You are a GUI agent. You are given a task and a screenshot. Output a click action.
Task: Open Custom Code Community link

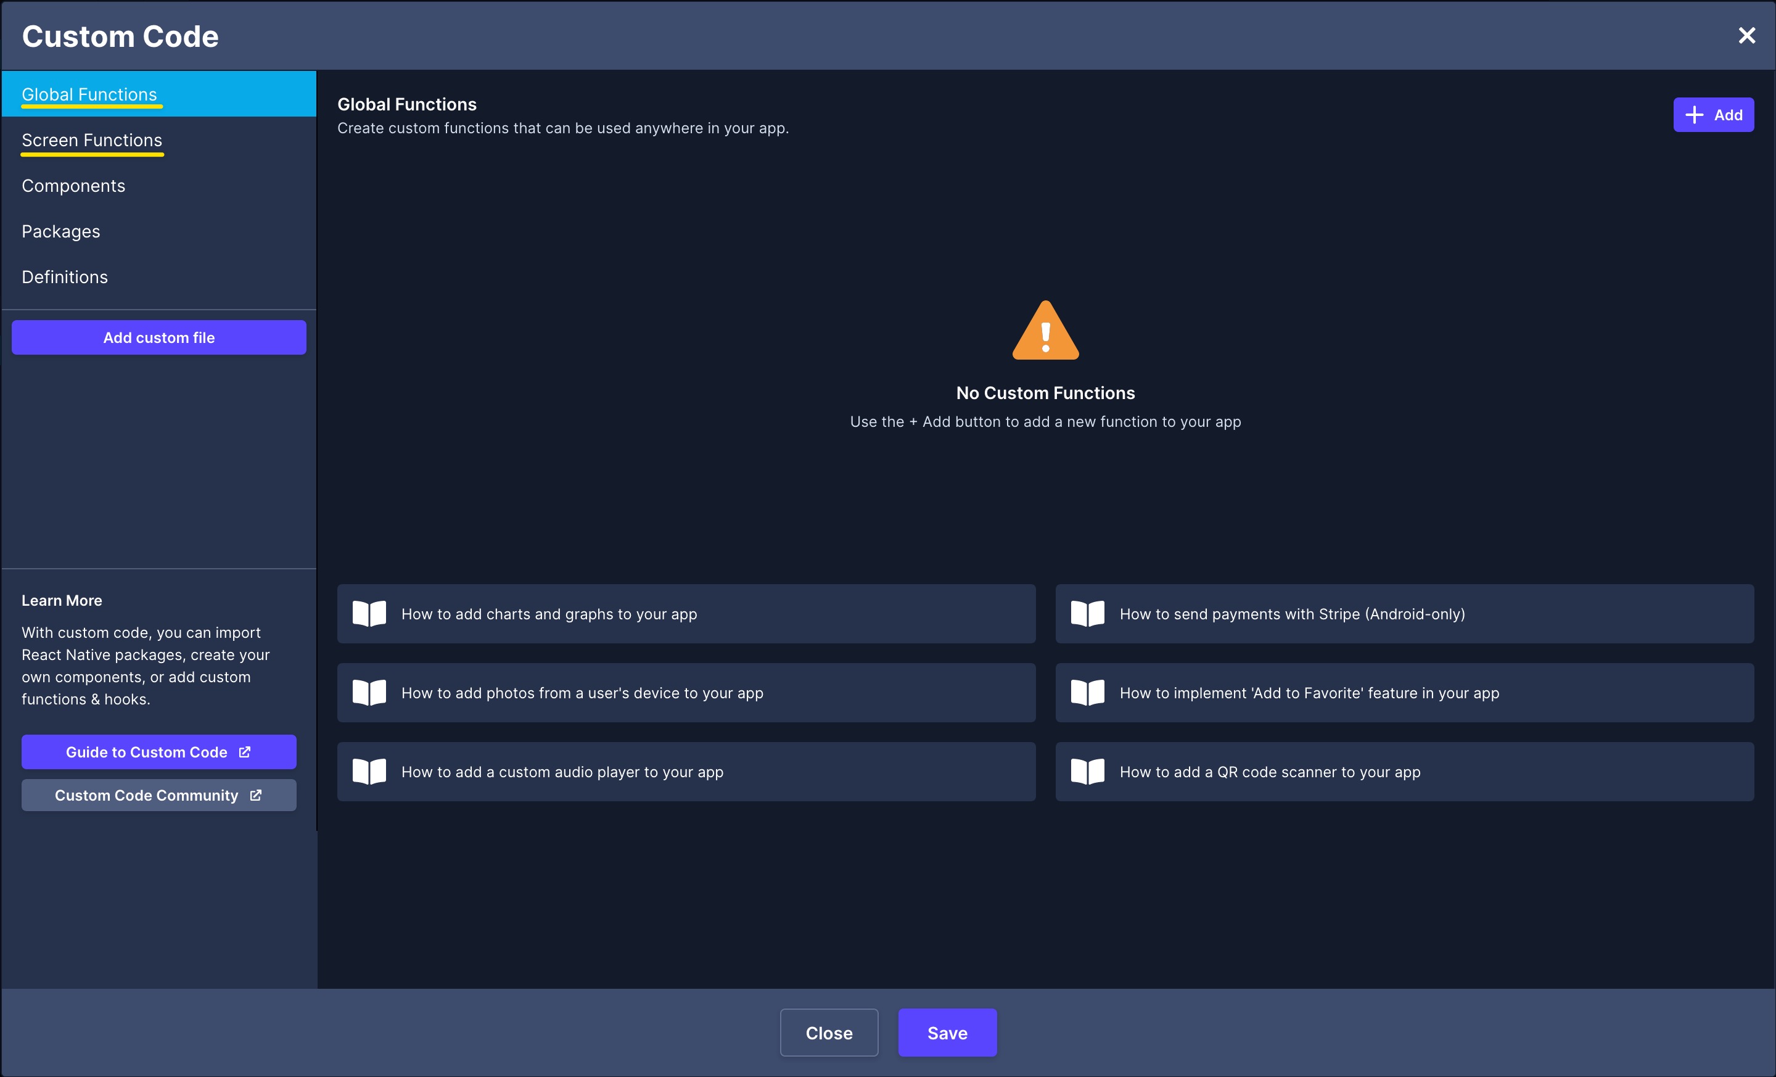(x=158, y=795)
